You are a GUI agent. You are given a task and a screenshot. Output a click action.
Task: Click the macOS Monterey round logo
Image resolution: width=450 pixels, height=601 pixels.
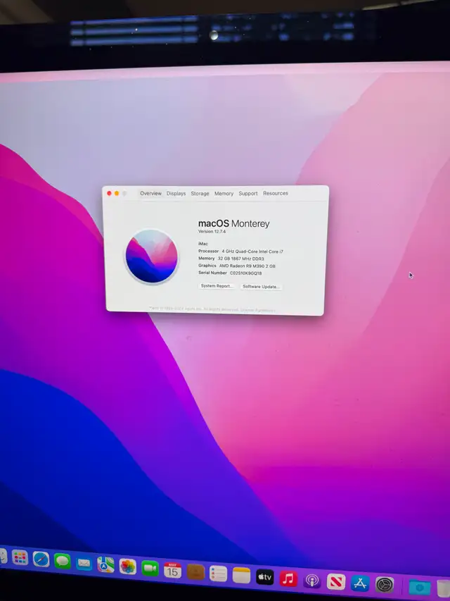tap(152, 256)
